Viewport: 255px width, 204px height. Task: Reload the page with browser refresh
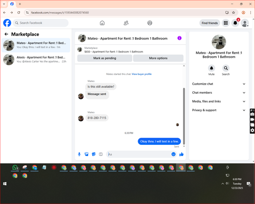point(19,13)
